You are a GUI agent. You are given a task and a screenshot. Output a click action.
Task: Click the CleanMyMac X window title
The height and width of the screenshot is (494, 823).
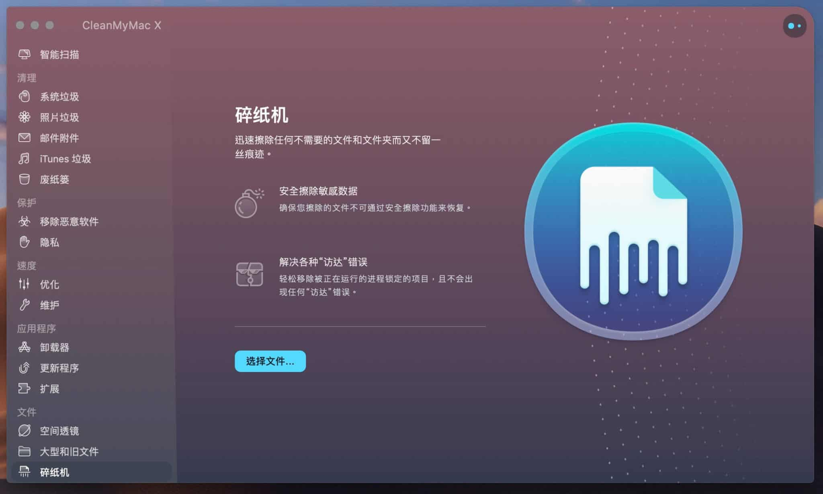pos(122,25)
